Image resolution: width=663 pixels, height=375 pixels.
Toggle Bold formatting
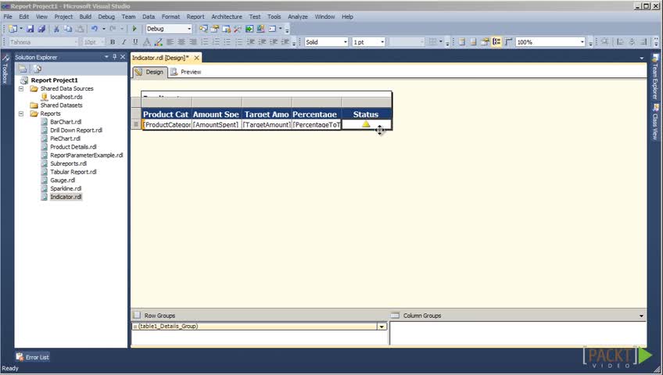(113, 42)
